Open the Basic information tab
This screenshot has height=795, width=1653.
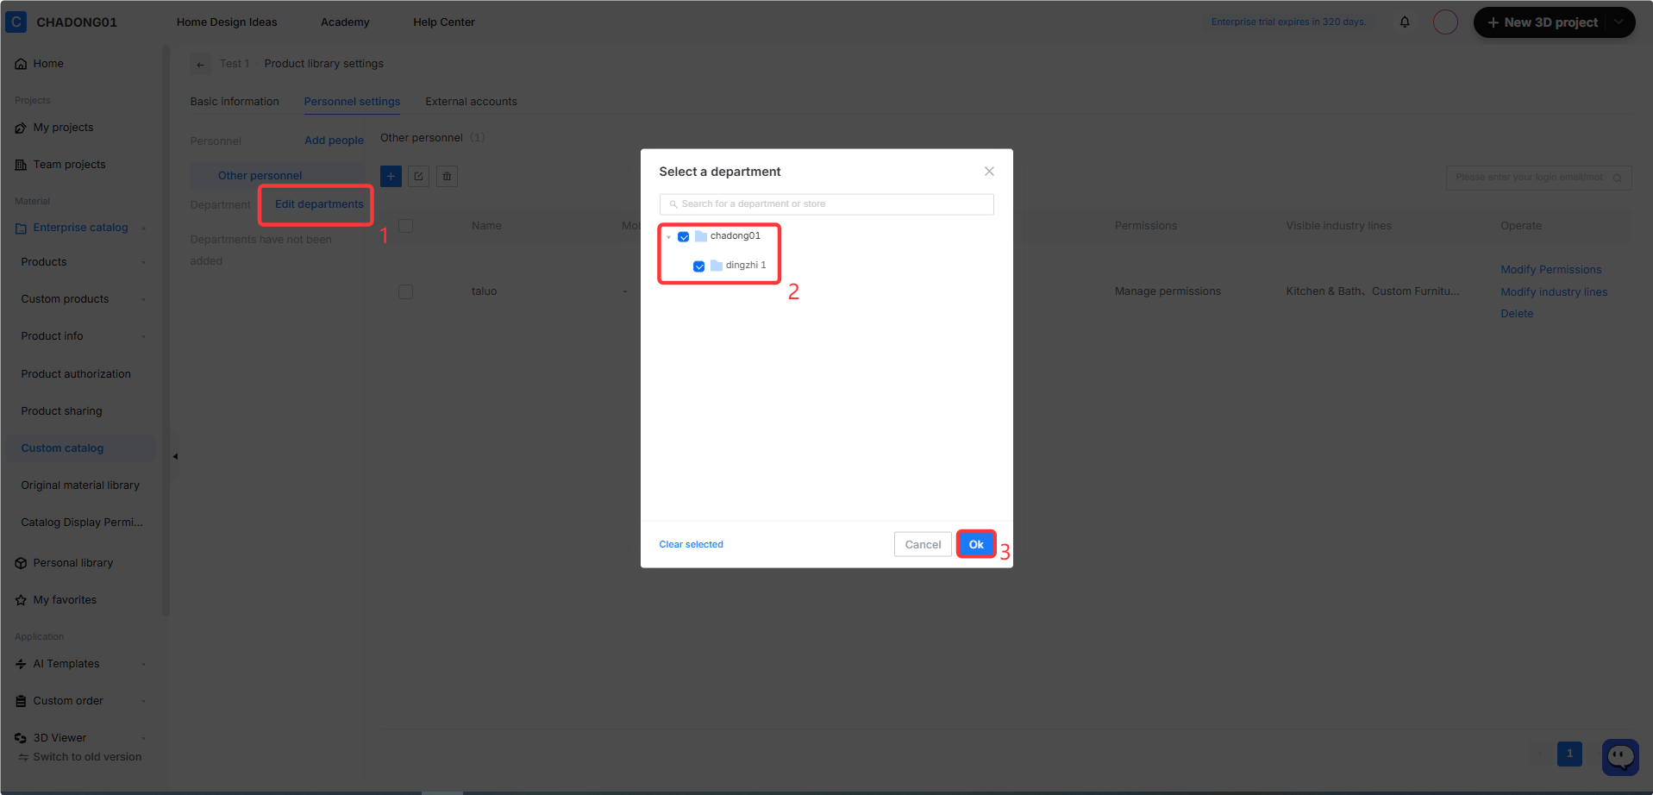(x=235, y=102)
